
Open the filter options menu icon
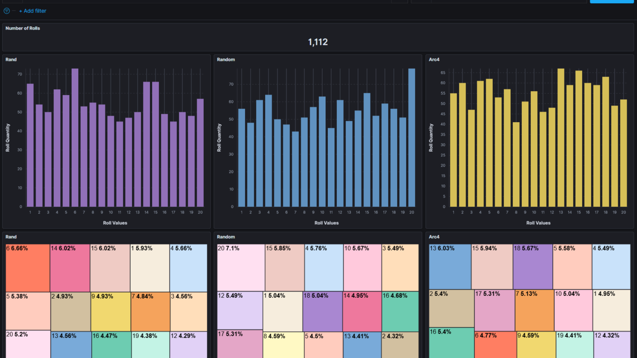7,11
